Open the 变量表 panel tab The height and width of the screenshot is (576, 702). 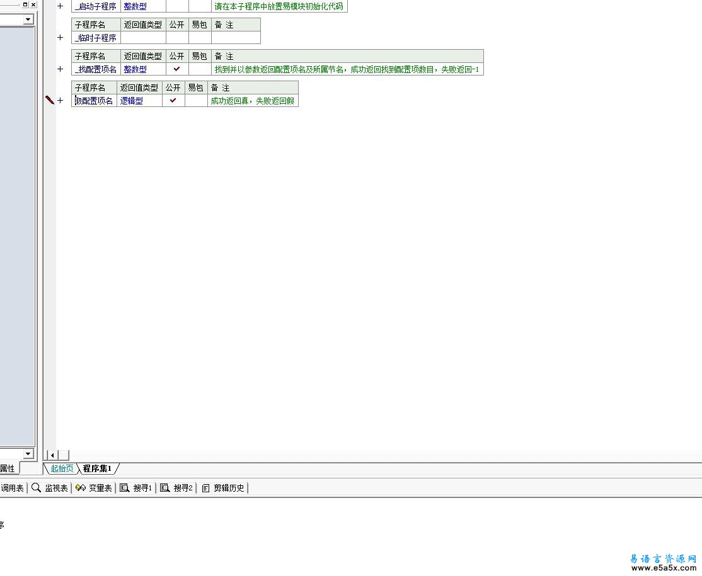point(93,488)
